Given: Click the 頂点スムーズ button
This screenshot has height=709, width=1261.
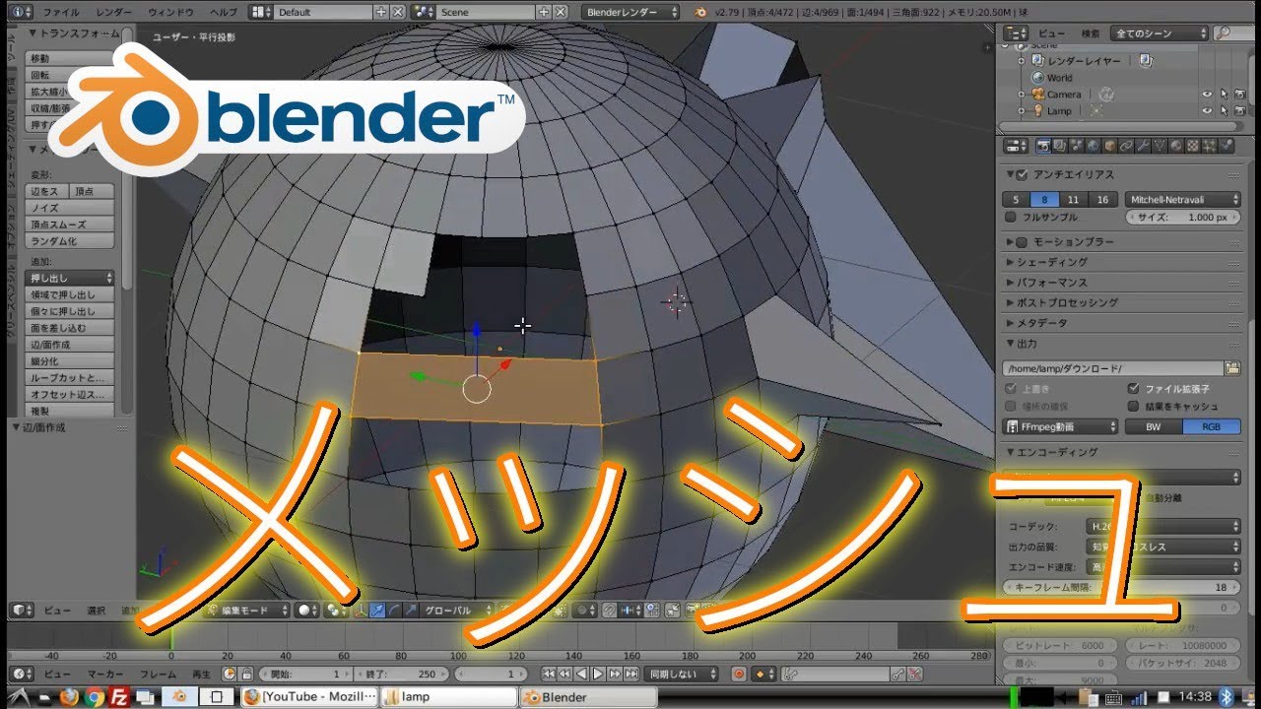Looking at the screenshot, I should 70,225.
